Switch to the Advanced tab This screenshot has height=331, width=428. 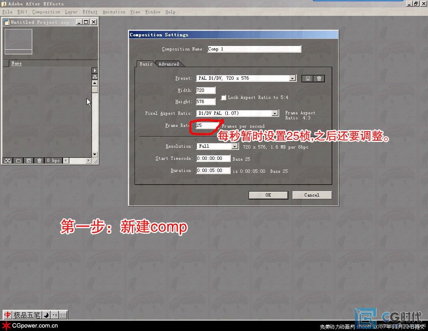[x=169, y=64]
